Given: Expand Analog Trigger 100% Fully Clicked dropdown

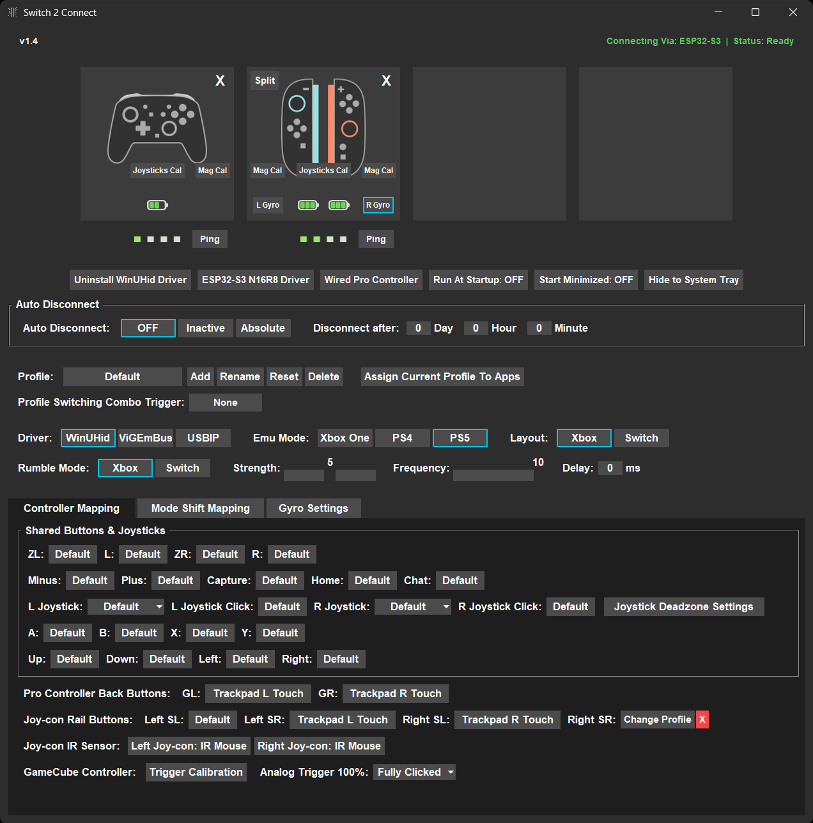Looking at the screenshot, I should point(414,772).
